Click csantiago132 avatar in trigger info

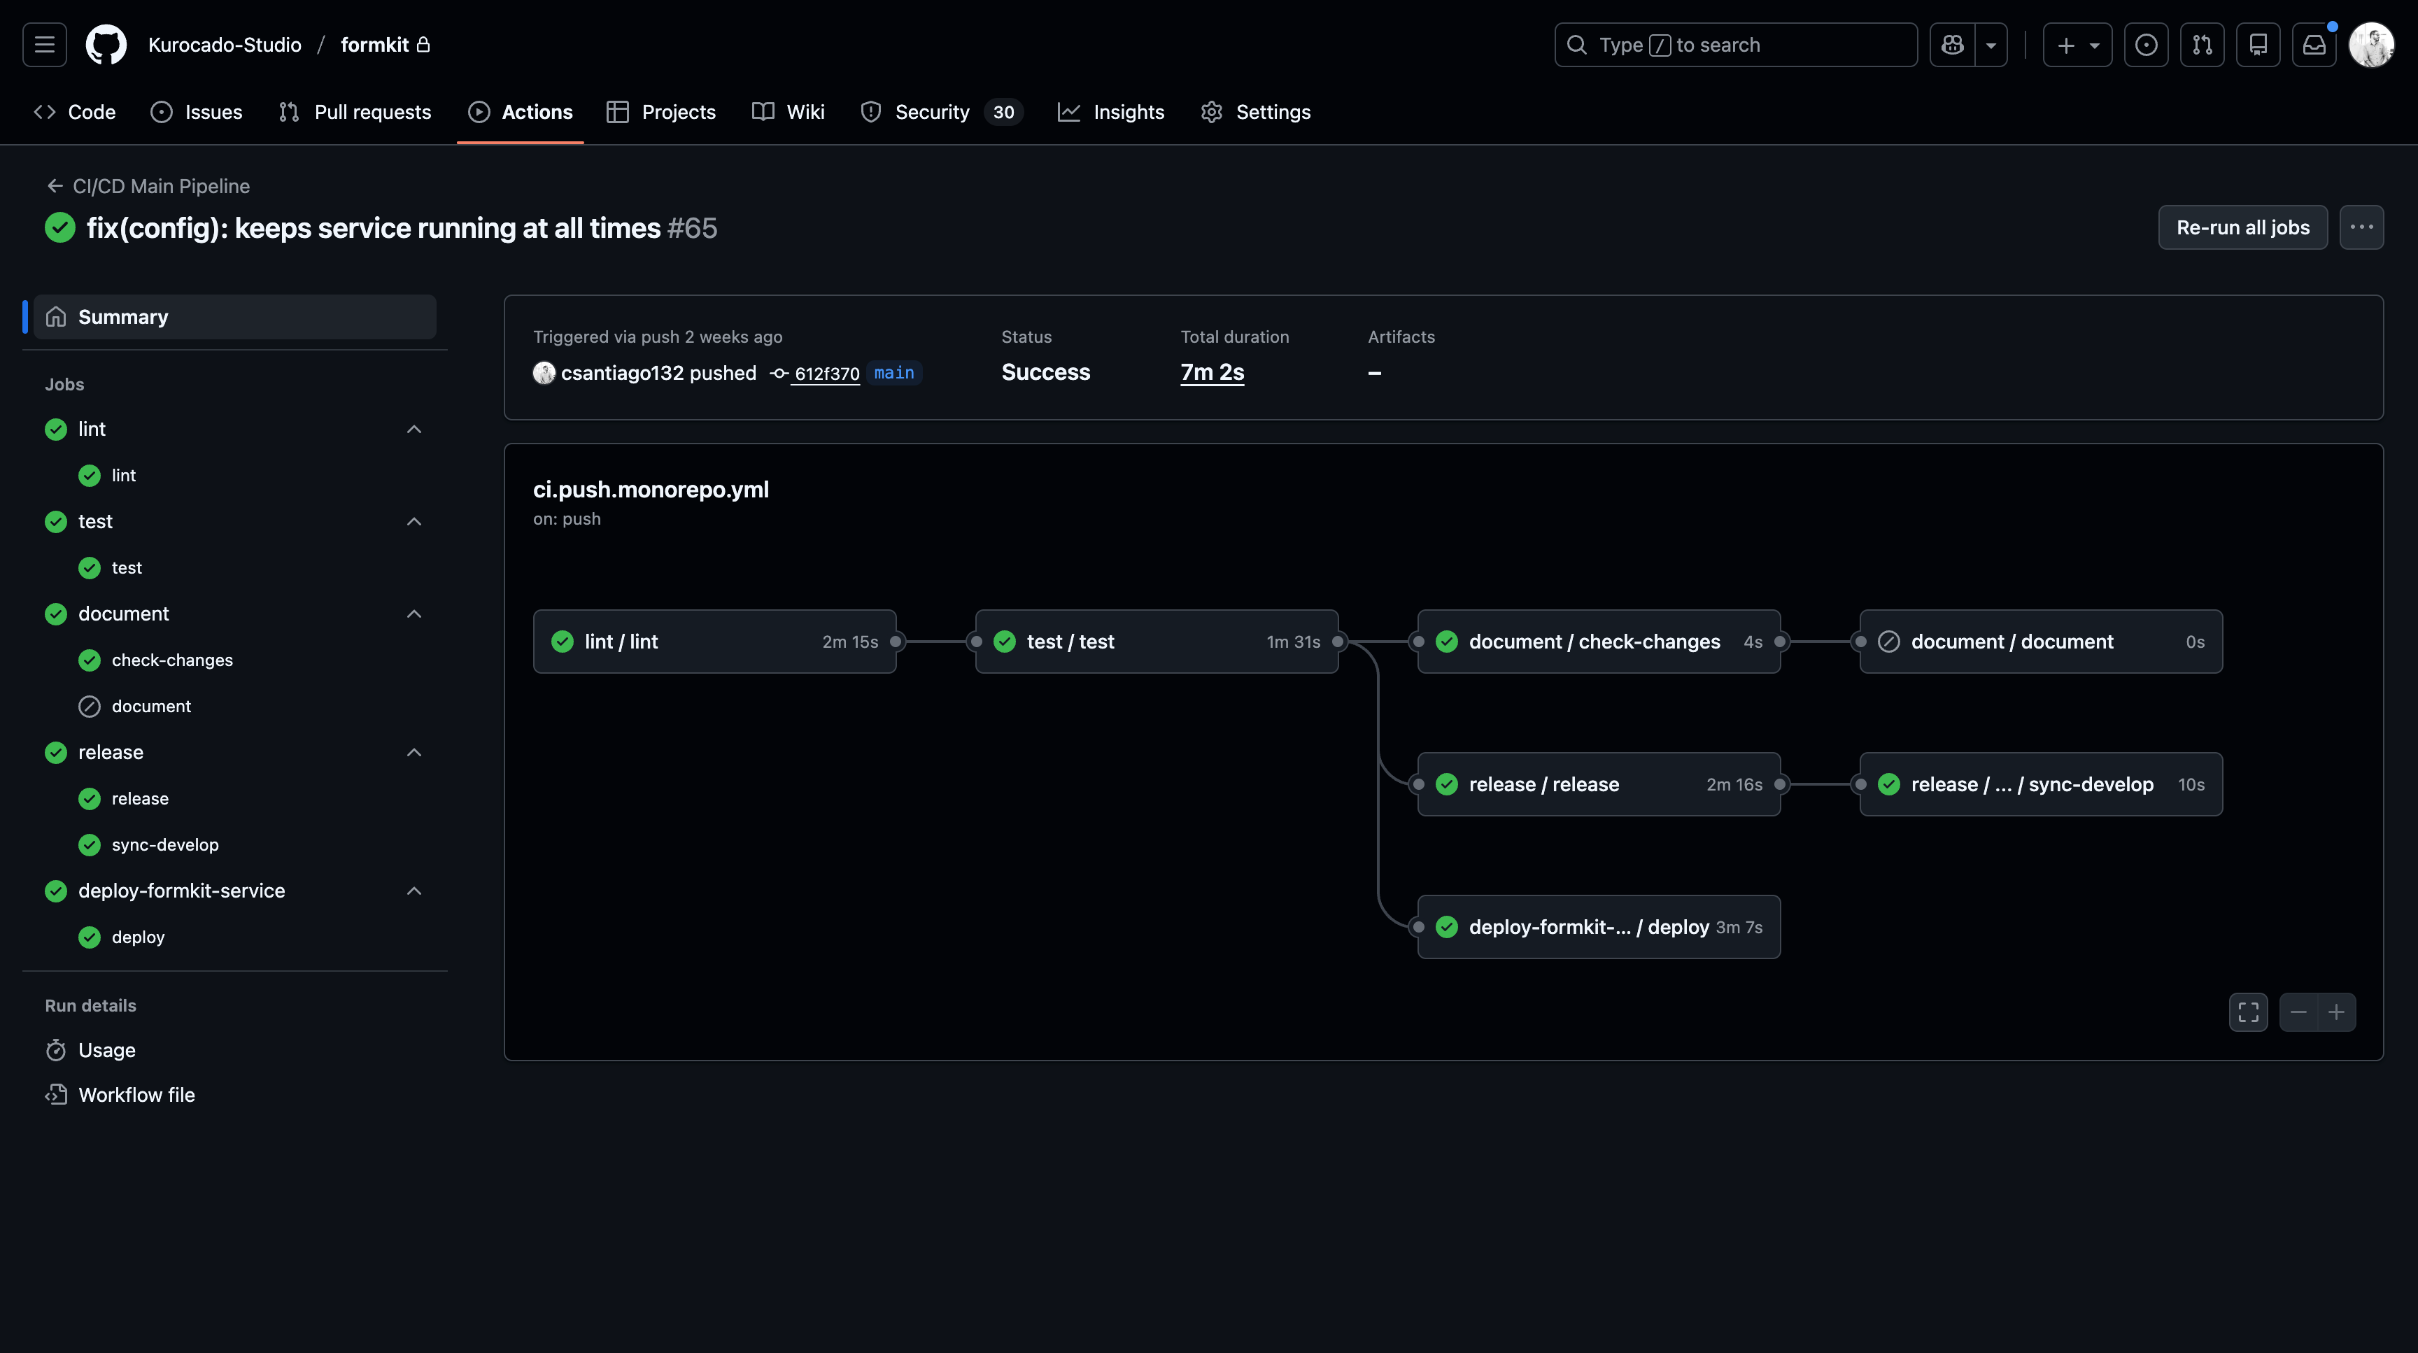click(x=544, y=372)
